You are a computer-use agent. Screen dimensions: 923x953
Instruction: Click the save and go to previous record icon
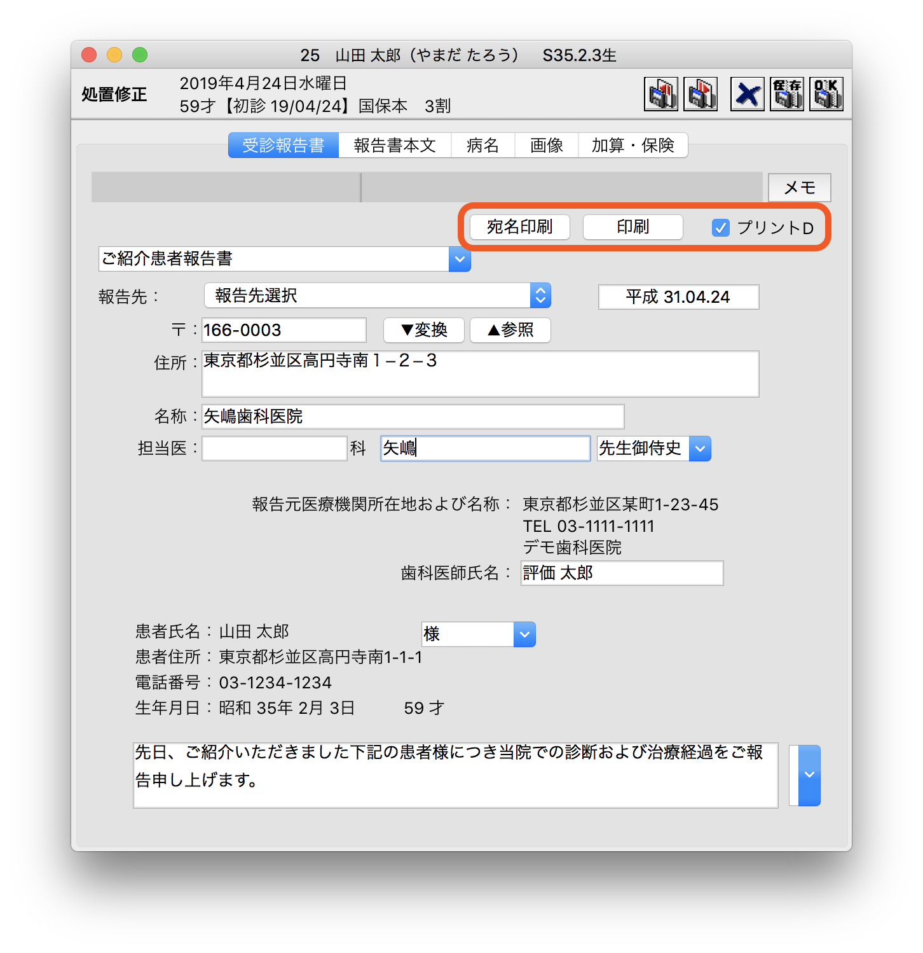(x=660, y=94)
